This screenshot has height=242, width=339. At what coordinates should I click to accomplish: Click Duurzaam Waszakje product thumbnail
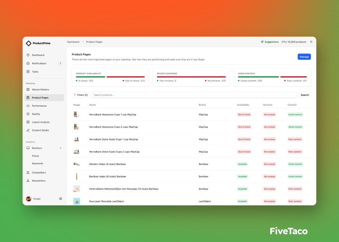point(77,201)
